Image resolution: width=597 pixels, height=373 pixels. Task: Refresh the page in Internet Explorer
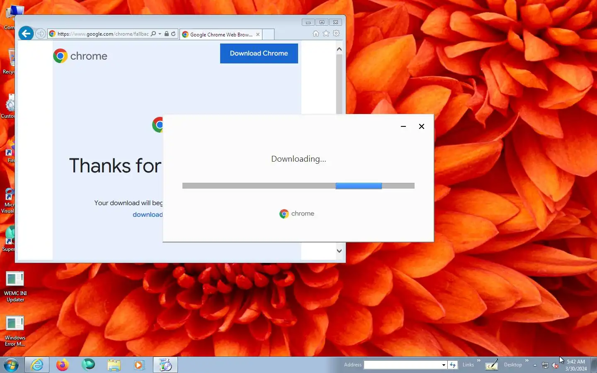tap(173, 34)
